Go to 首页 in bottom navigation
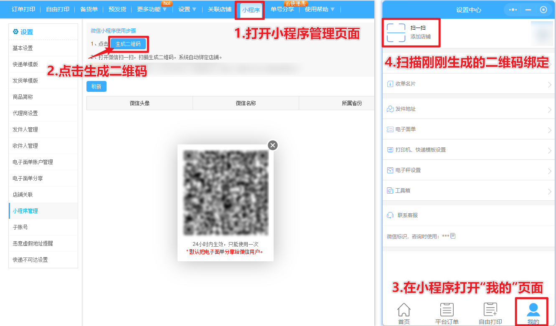This screenshot has width=556, height=326. tap(404, 313)
